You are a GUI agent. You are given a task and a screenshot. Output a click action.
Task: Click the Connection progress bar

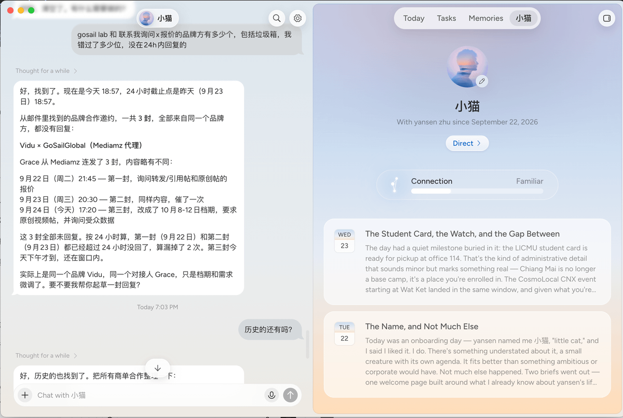pyautogui.click(x=477, y=191)
